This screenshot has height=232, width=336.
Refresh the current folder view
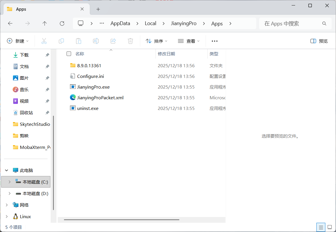point(62,24)
